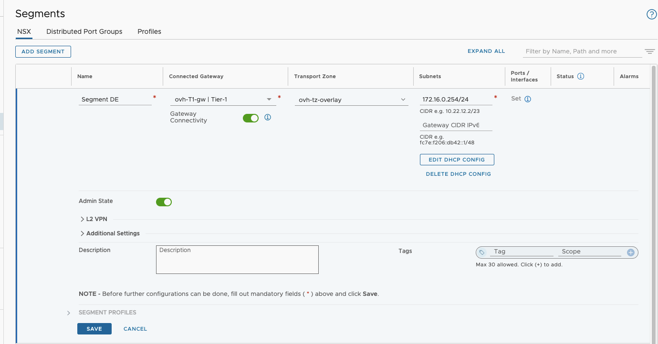
Task: Disable the Admin State toggle
Action: [164, 202]
